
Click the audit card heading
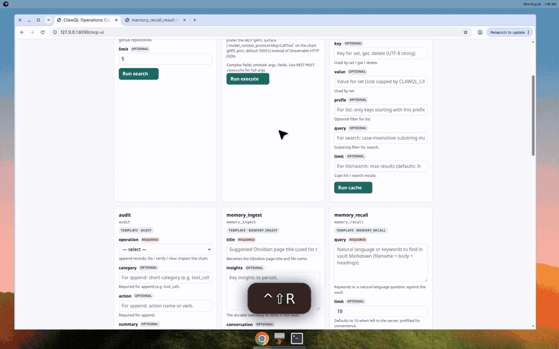pyautogui.click(x=125, y=215)
